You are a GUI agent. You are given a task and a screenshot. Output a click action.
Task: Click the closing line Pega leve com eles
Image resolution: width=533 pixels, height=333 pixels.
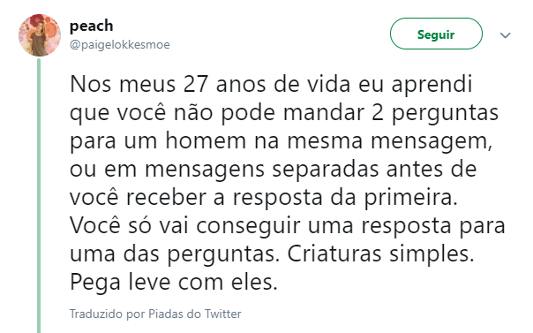(174, 283)
